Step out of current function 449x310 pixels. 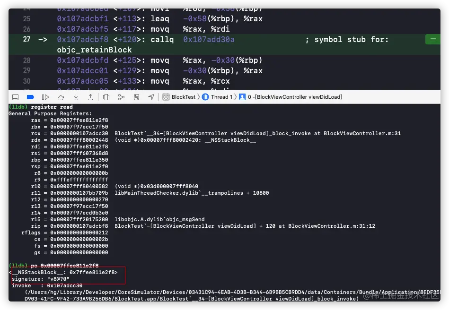90,97
